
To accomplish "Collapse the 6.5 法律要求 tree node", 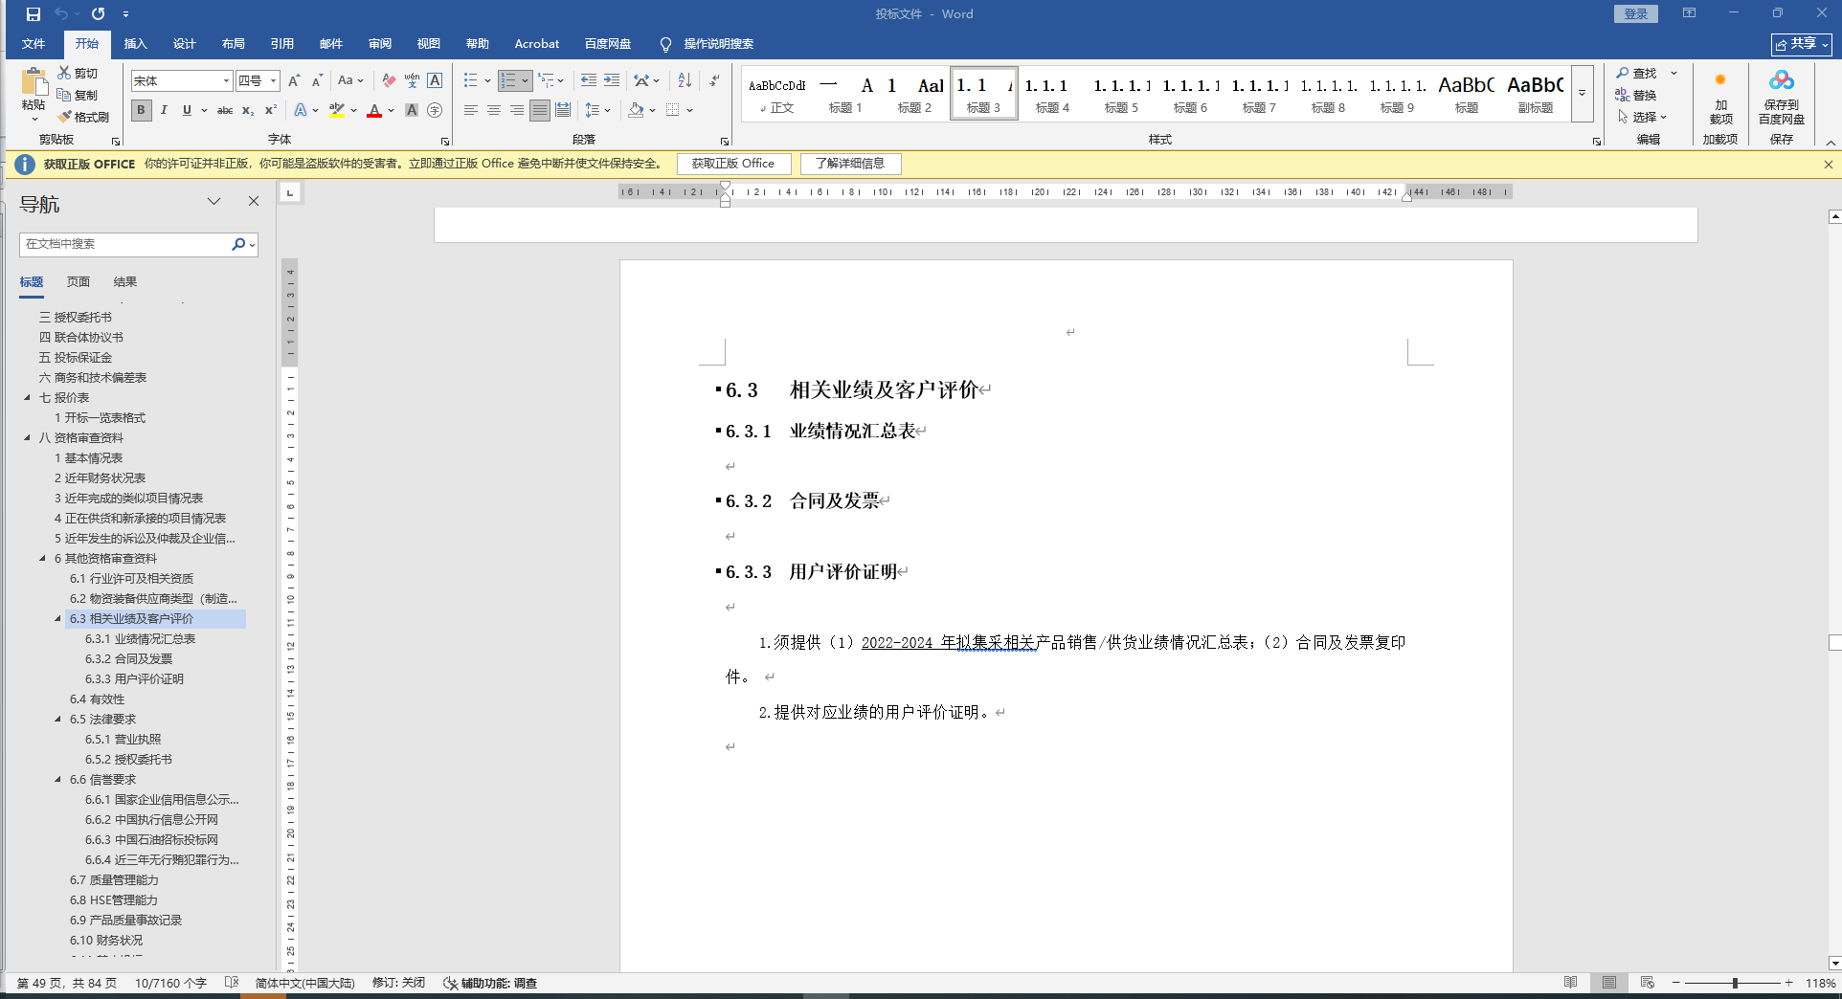I will pyautogui.click(x=57, y=719).
